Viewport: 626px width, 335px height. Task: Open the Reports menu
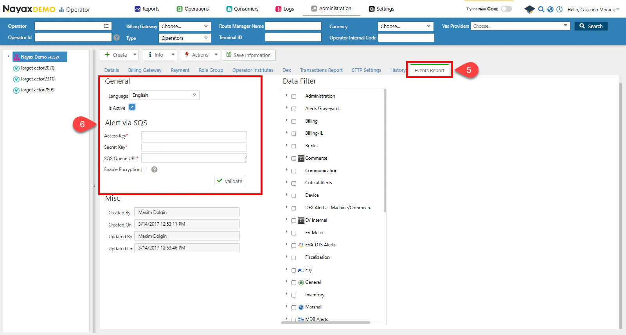pos(147,9)
